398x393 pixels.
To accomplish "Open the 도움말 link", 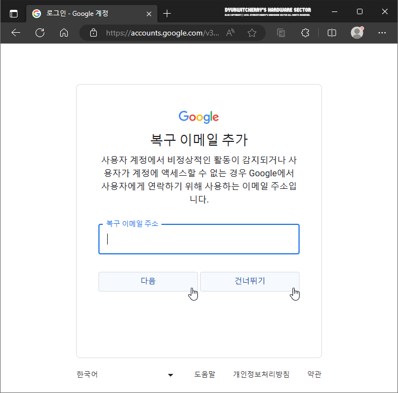I will 204,374.
